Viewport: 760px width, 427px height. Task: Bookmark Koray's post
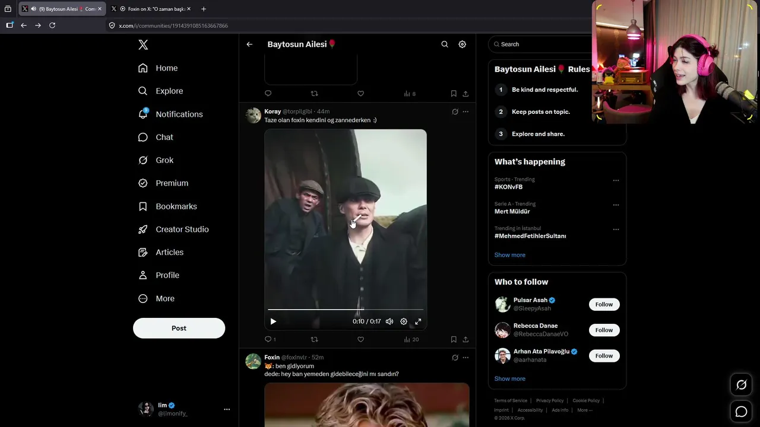[454, 339]
